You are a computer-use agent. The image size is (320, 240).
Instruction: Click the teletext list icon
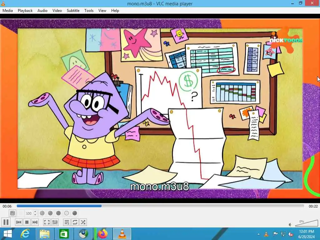click(12, 213)
